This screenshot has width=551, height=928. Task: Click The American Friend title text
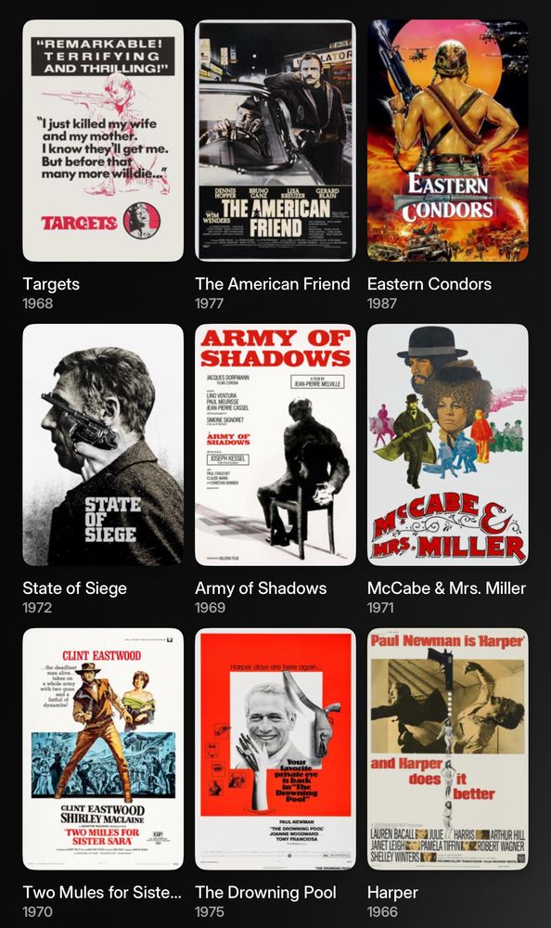click(272, 284)
